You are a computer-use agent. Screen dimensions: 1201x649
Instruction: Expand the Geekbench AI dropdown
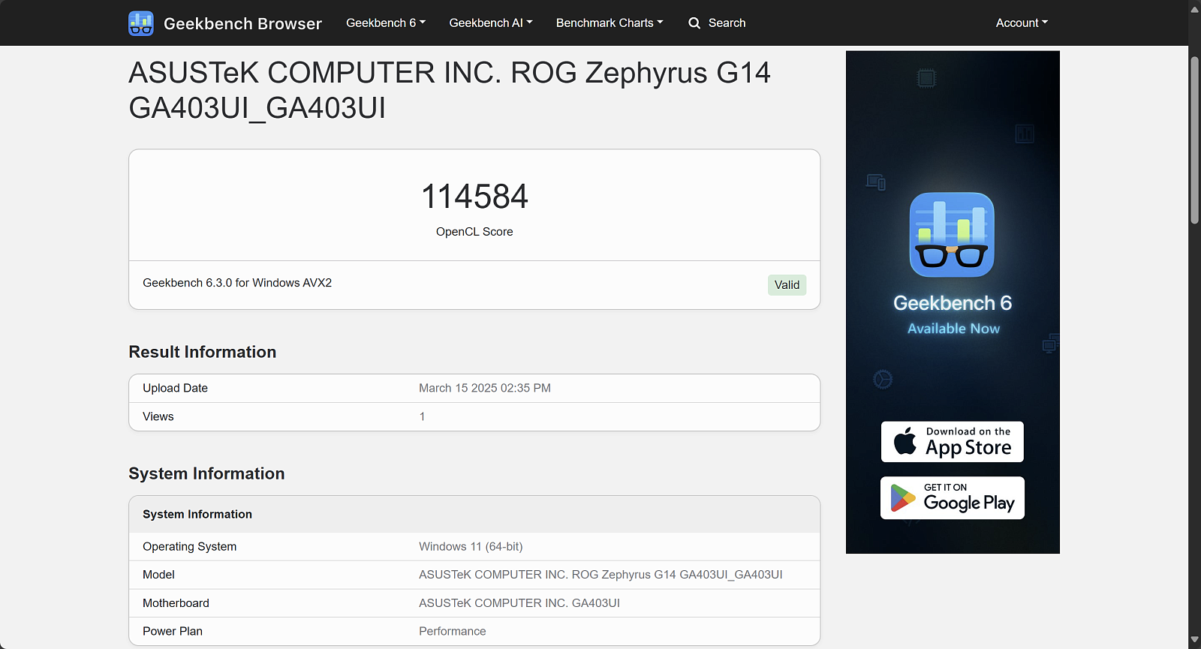click(491, 23)
